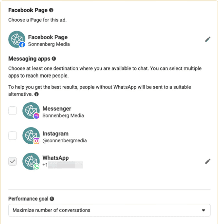Select the Messenger Sonnenberg Media label
This screenshot has width=218, height=224.
click(x=63, y=116)
